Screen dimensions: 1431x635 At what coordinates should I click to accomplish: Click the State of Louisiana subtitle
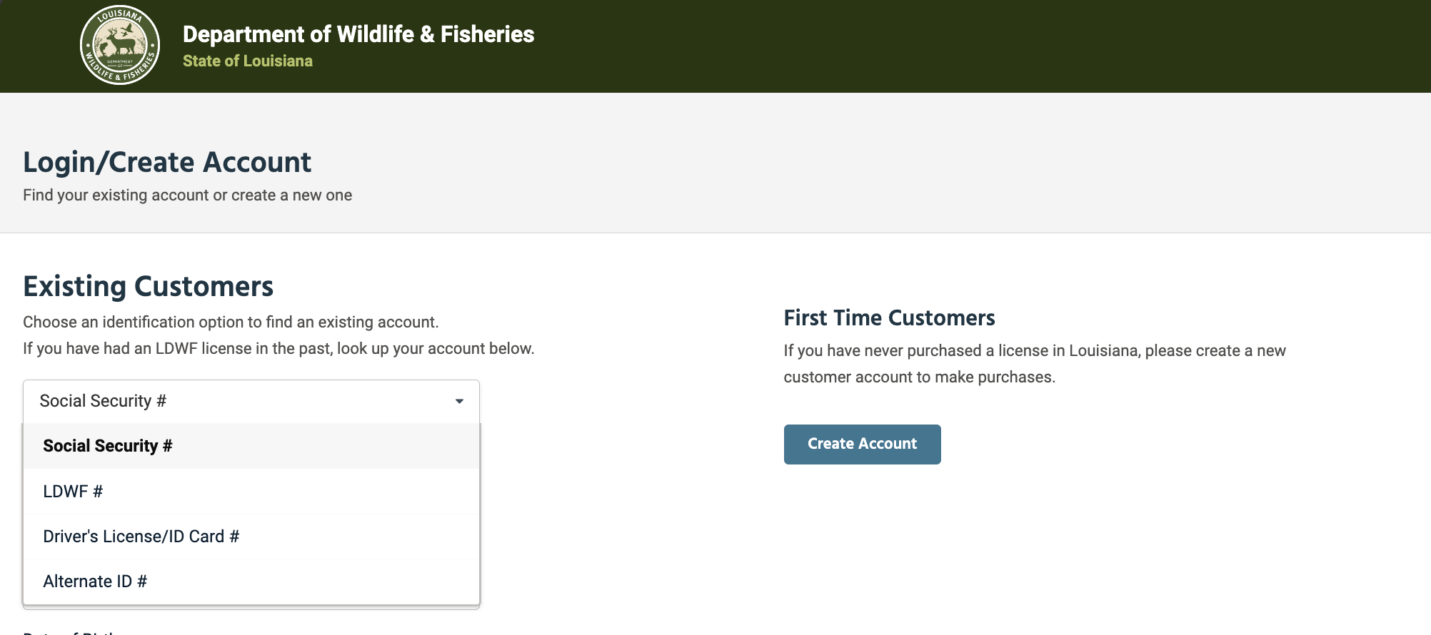tap(248, 61)
